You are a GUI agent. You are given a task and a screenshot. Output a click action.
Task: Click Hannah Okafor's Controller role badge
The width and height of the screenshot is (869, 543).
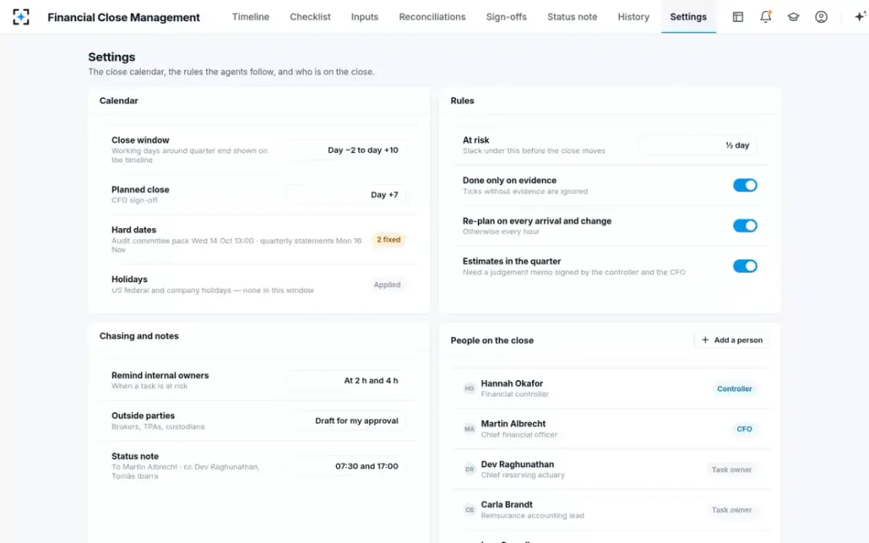coord(734,389)
